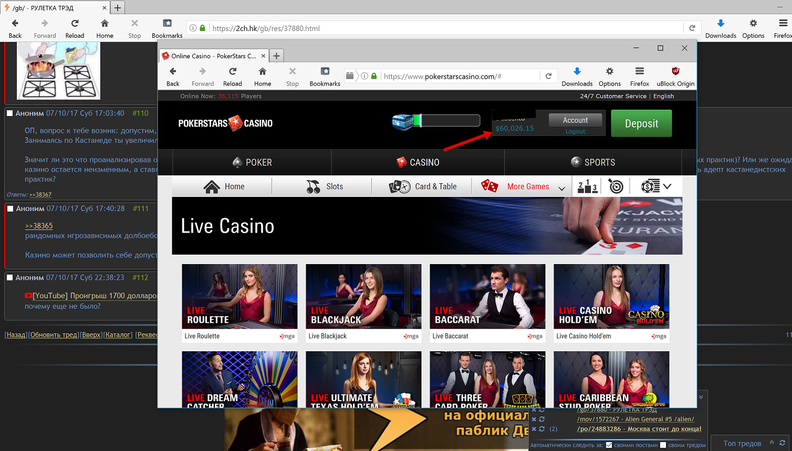The width and height of the screenshot is (792, 451).
Task: Open Downloads in the 2ch background window
Action: pyautogui.click(x=721, y=28)
